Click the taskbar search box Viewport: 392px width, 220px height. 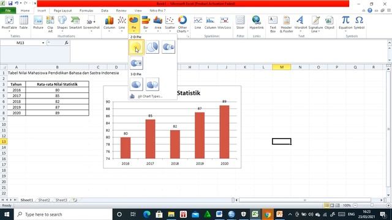pos(64,215)
